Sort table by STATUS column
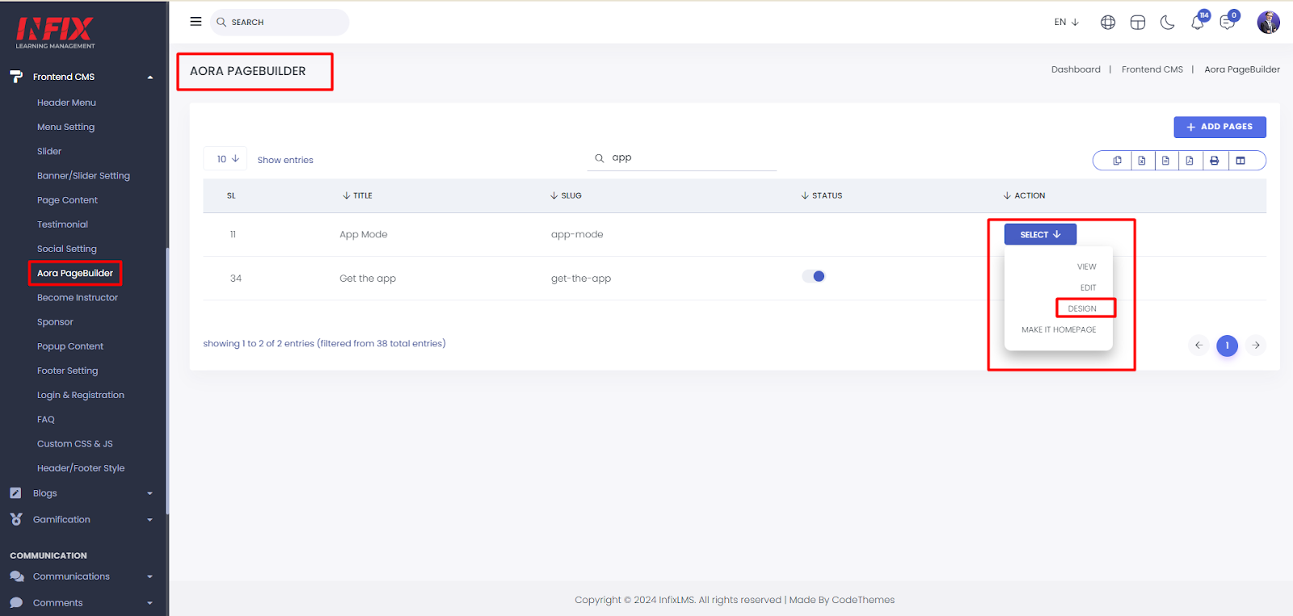Viewport: 1293px width, 616px height. pyautogui.click(x=822, y=195)
